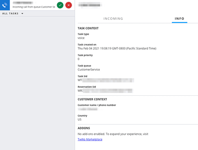Click the blurred caller name in header

point(90,5)
